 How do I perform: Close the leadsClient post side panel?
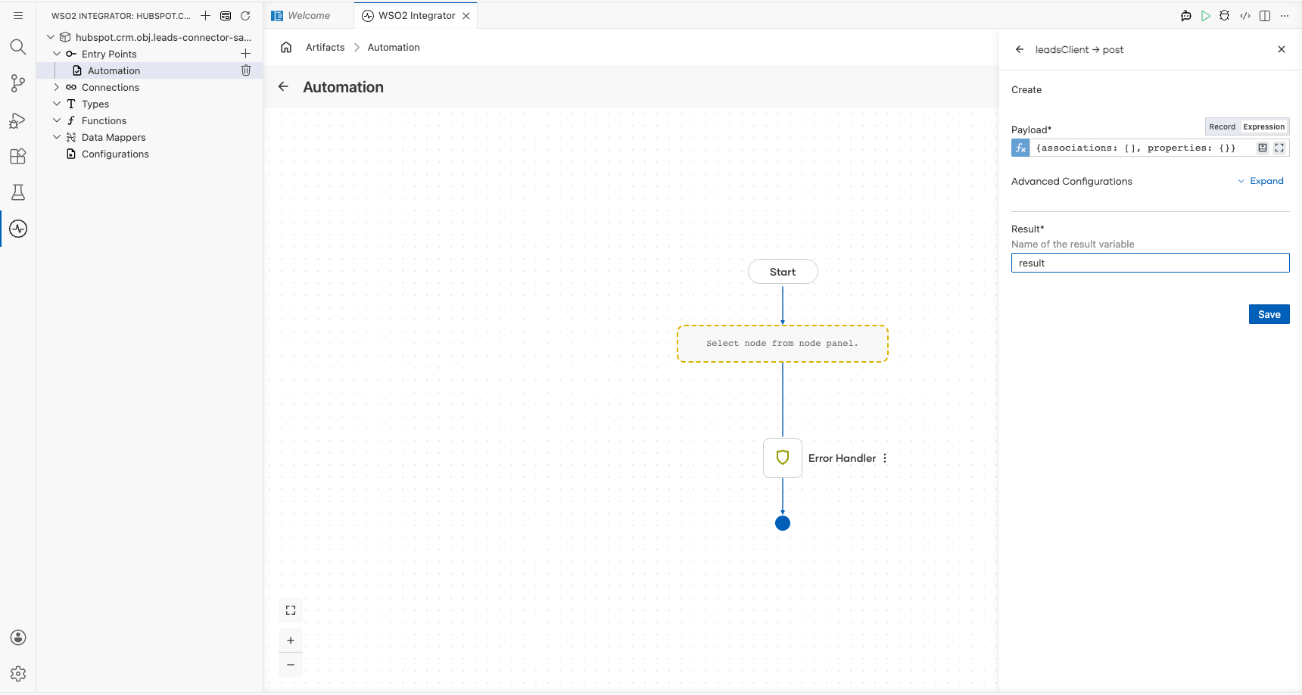point(1282,49)
